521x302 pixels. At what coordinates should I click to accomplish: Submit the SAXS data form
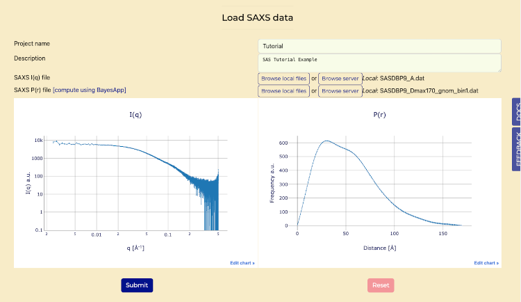tap(137, 285)
